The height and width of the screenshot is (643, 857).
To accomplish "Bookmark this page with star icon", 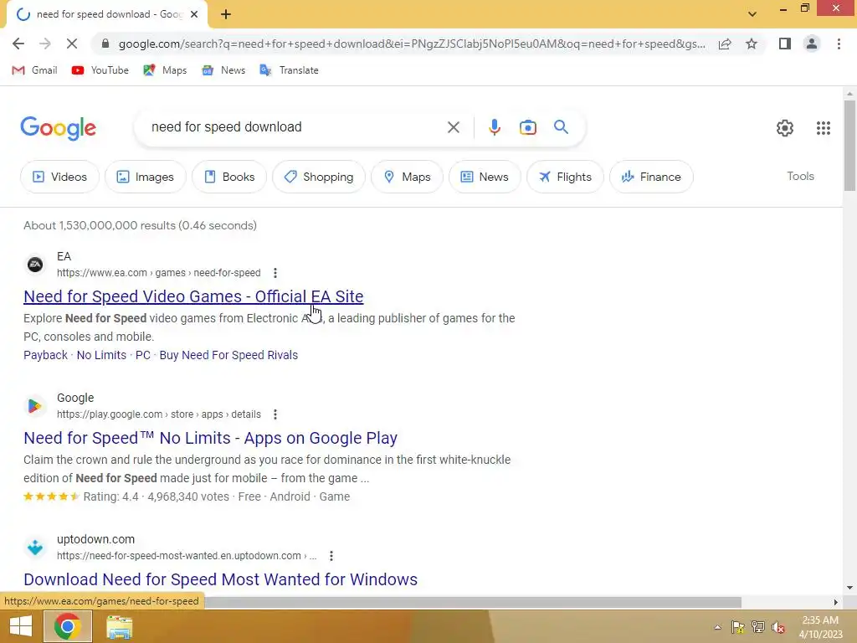I will (x=752, y=44).
